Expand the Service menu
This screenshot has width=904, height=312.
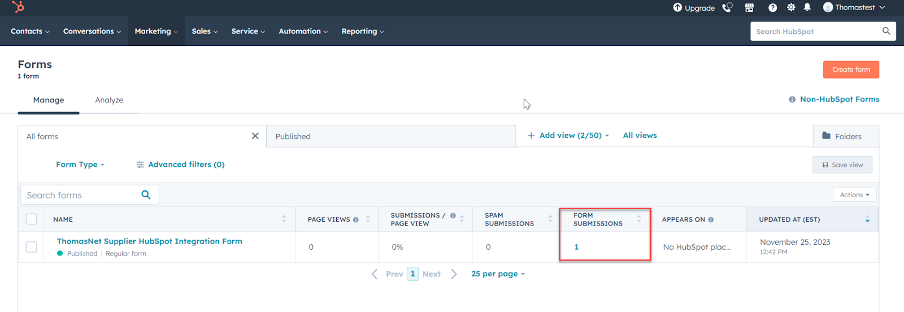tap(248, 31)
